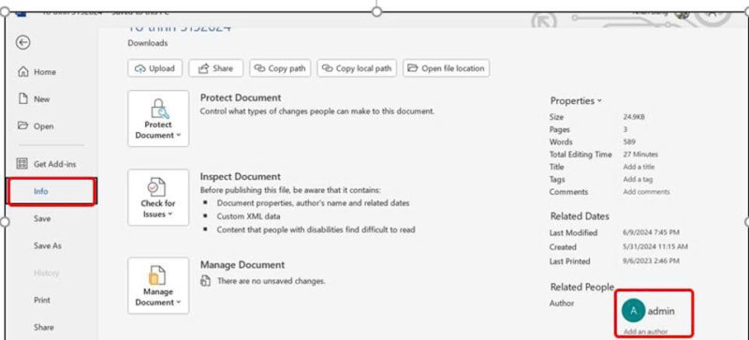The width and height of the screenshot is (749, 340).
Task: Click the link icon in Copy path
Action: (x=260, y=68)
